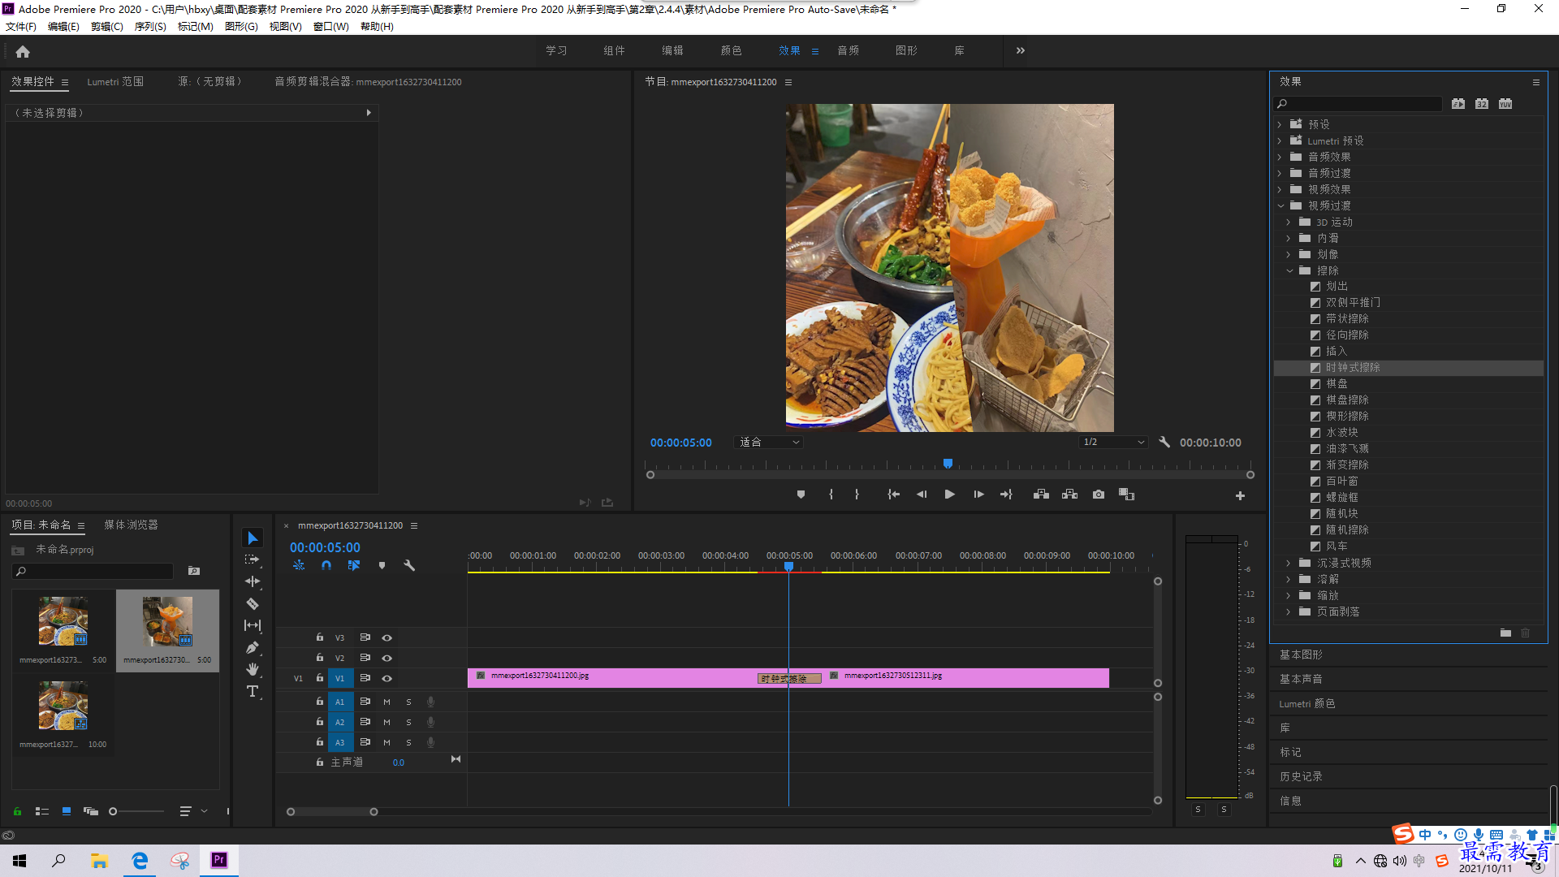The height and width of the screenshot is (877, 1559).
Task: Open the 文件(F) menu
Action: (21, 27)
